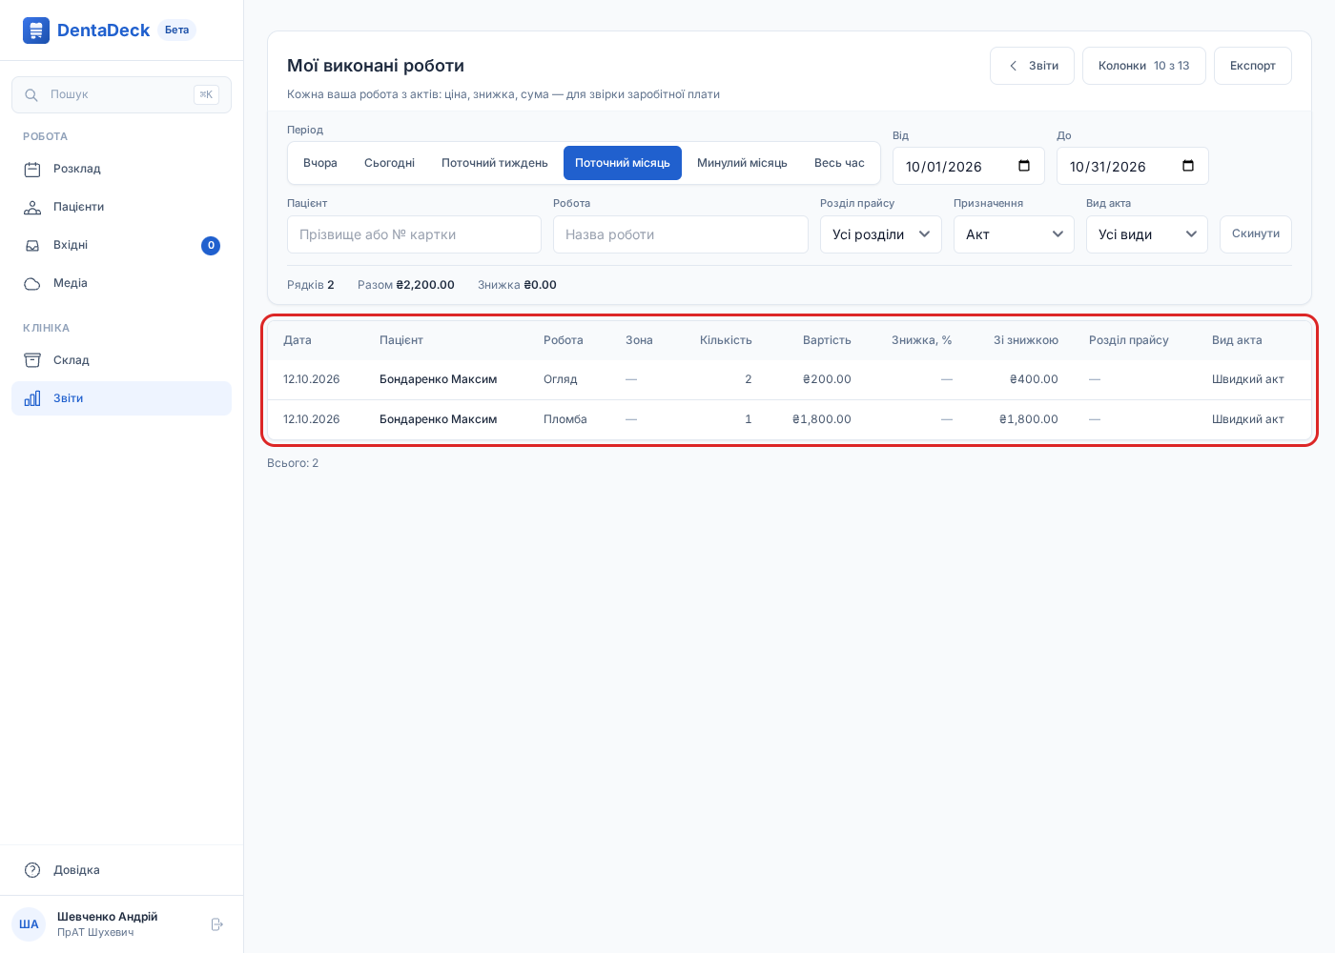Image resolution: width=1335 pixels, height=953 pixels.
Task: Open the calendar picker in the Від date field
Action: [1024, 166]
